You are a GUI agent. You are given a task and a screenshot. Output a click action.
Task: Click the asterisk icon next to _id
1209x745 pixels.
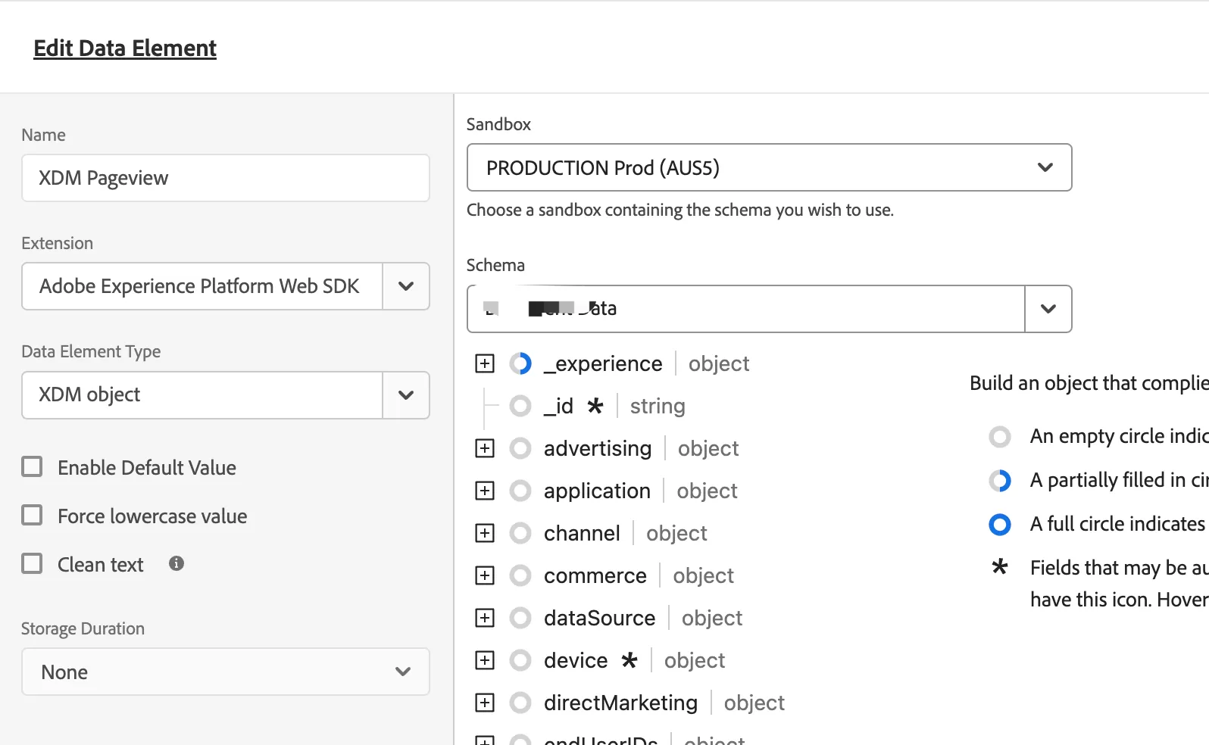(x=595, y=406)
